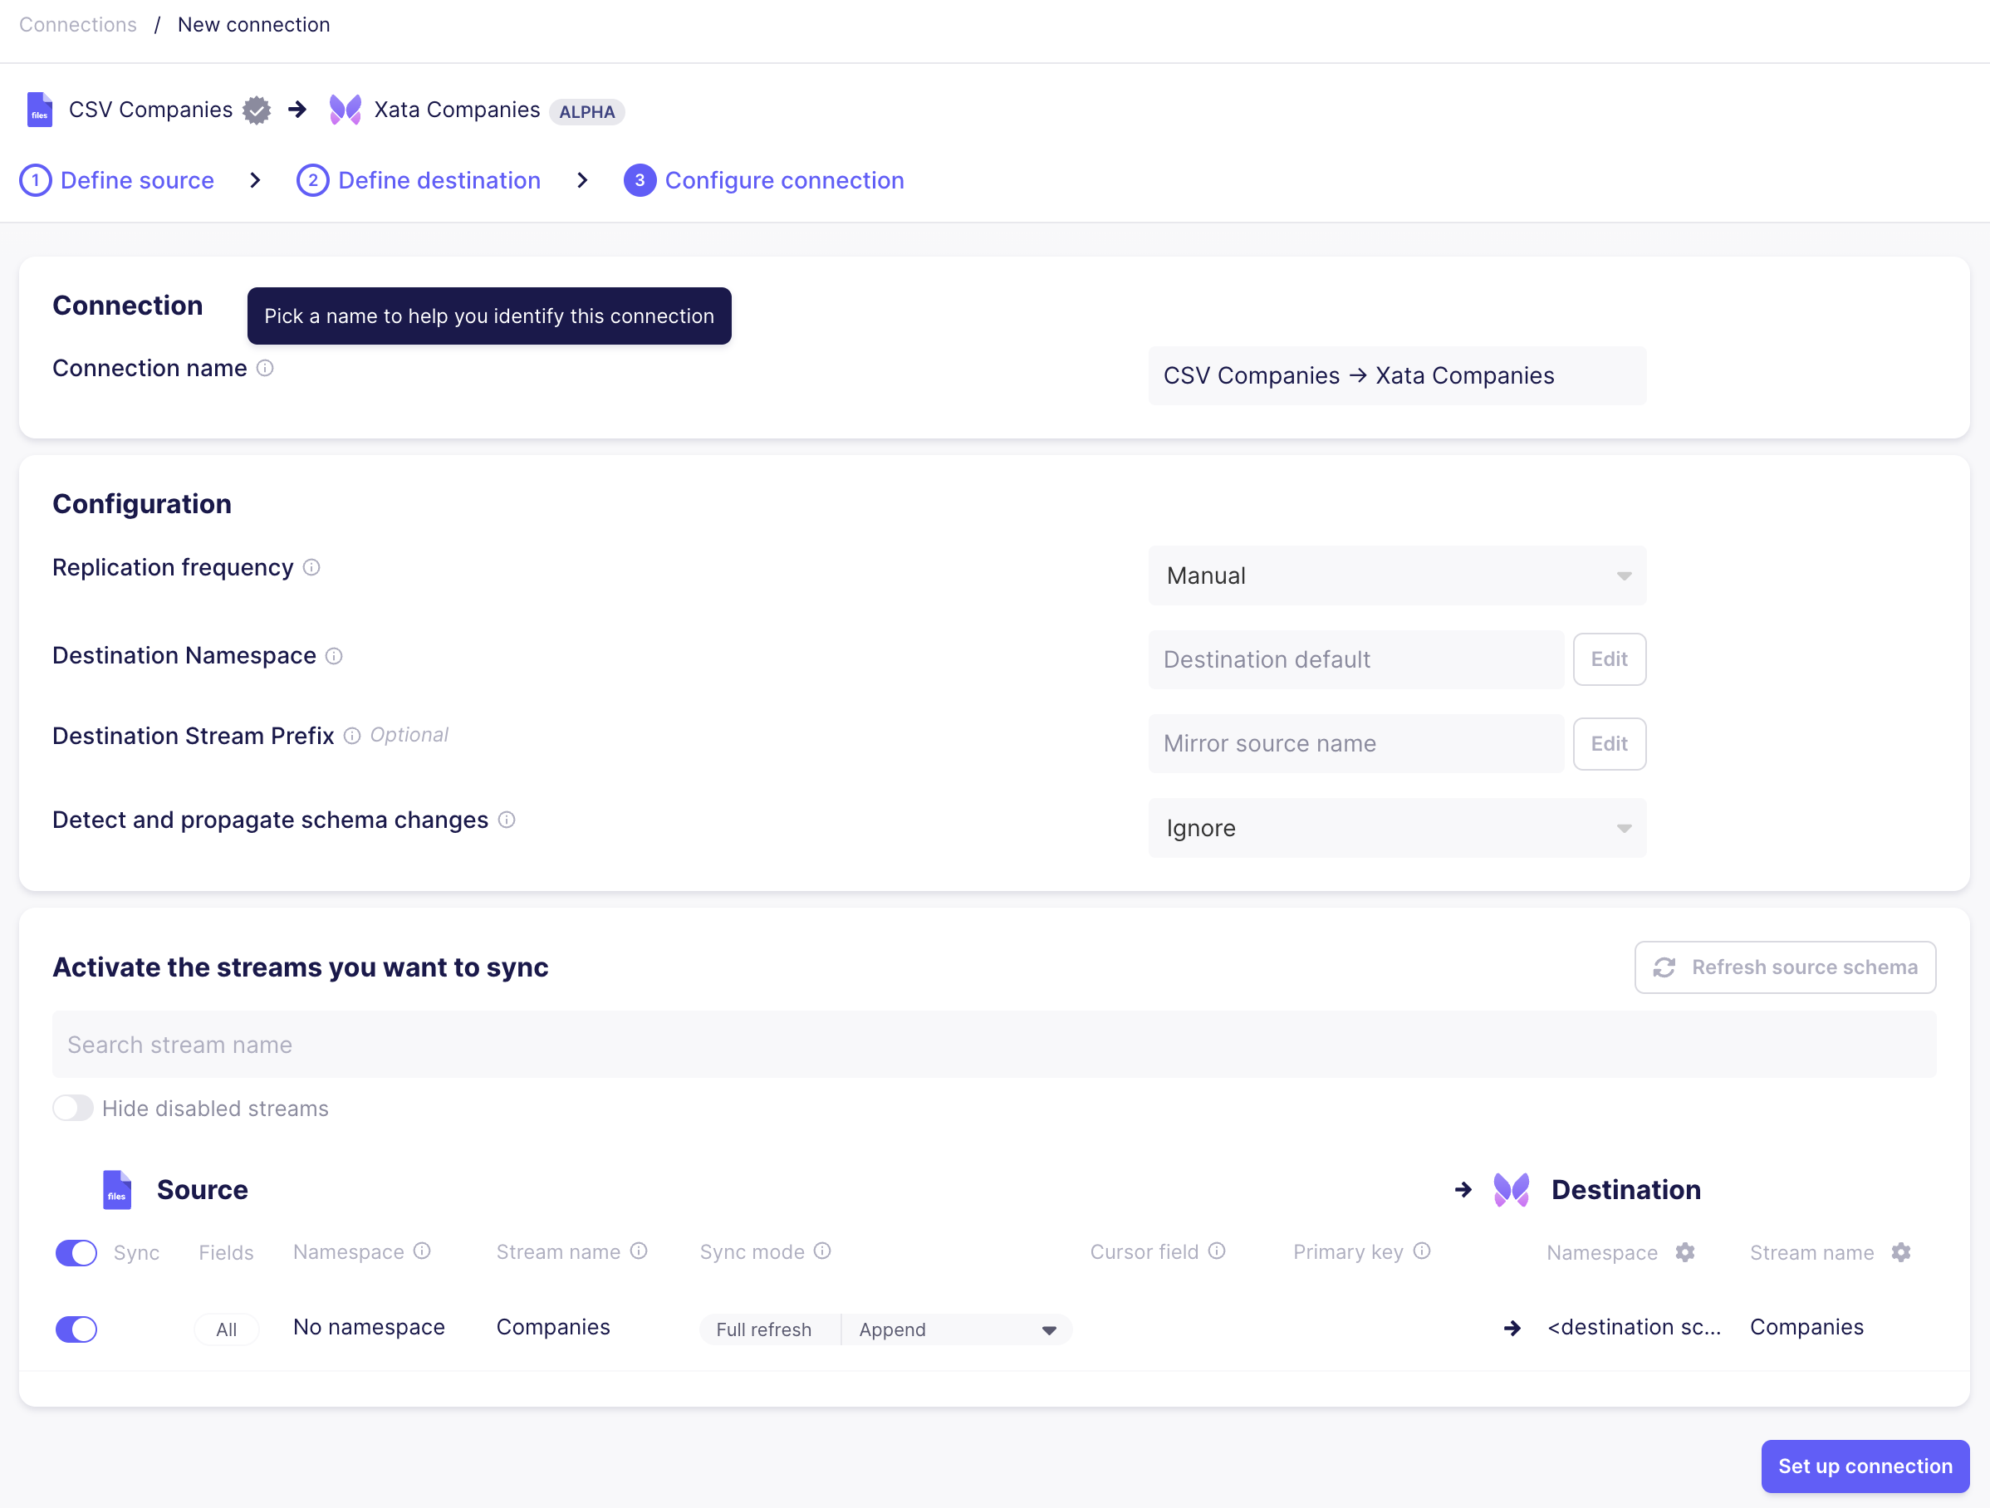Click the Xata butterfly icon in header
The height and width of the screenshot is (1508, 1990).
(x=345, y=110)
